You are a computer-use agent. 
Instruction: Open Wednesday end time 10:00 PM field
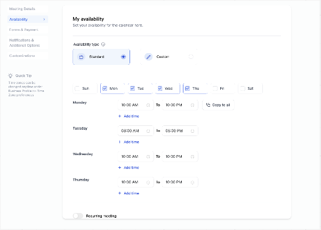coord(180,156)
